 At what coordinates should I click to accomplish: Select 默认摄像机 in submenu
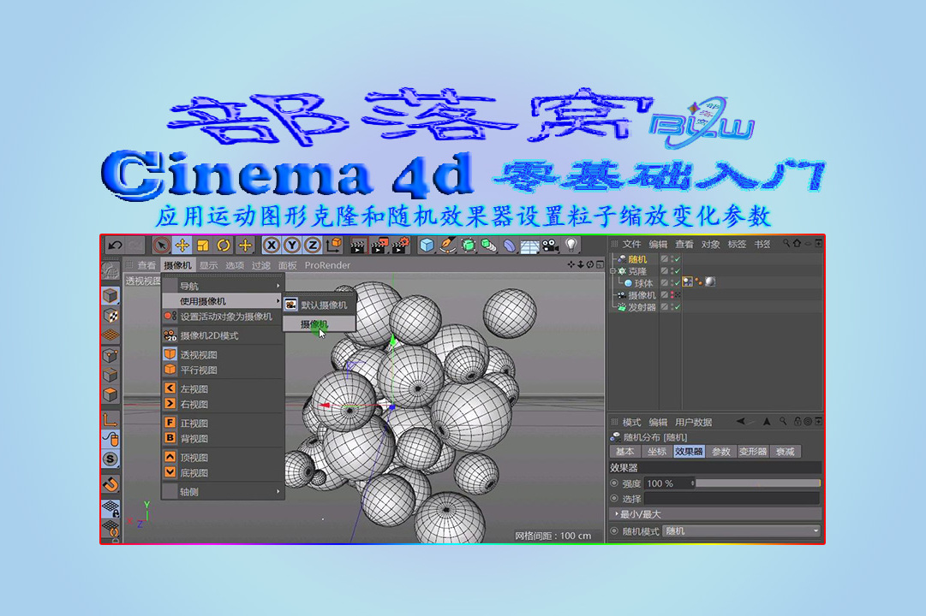pos(319,305)
